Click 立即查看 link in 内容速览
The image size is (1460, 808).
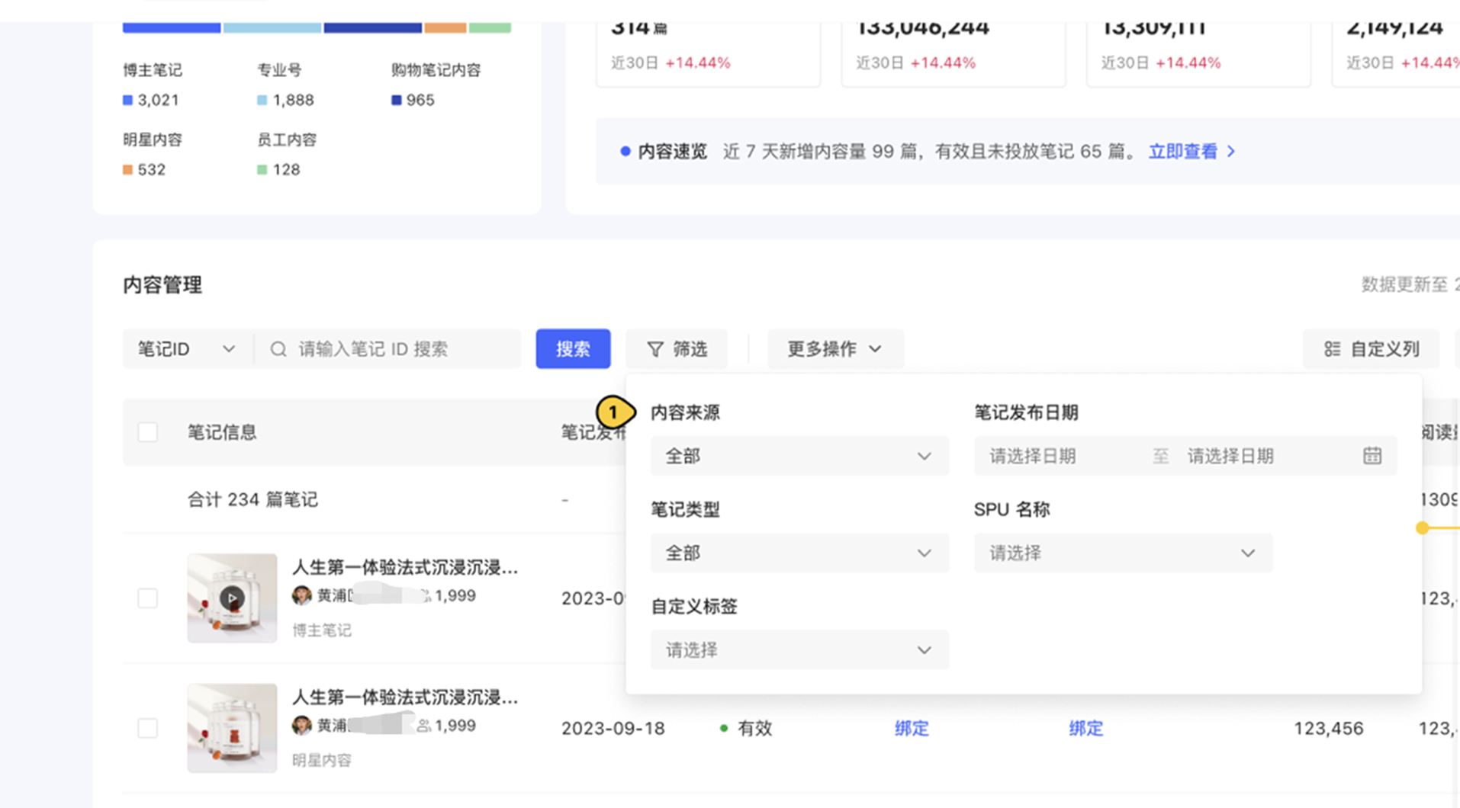[1183, 151]
